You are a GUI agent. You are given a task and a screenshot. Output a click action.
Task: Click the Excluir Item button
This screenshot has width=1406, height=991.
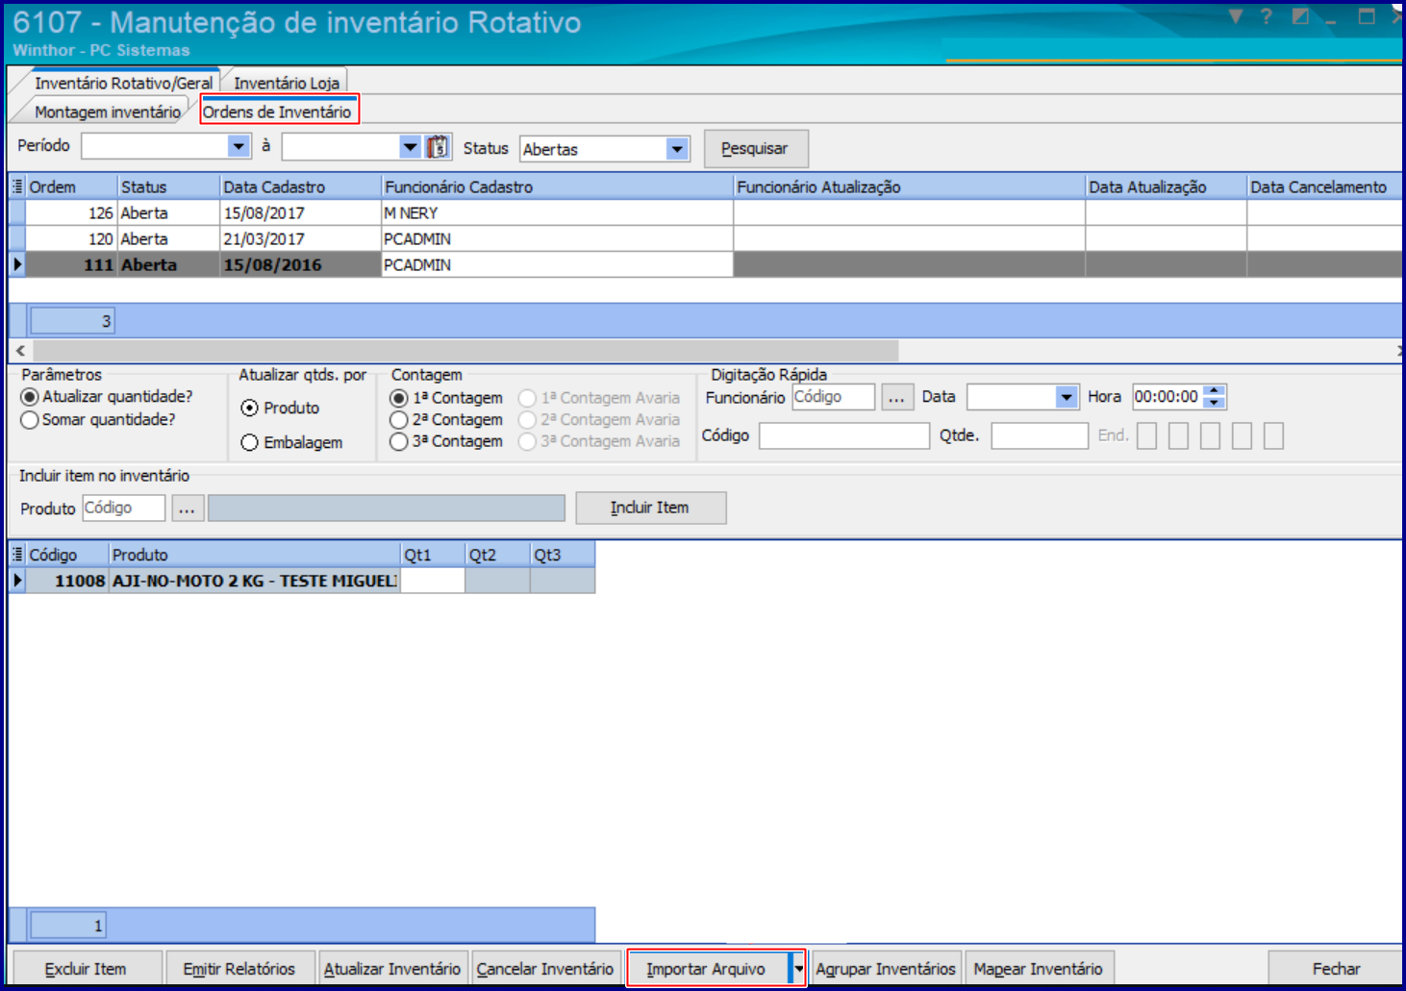(86, 969)
